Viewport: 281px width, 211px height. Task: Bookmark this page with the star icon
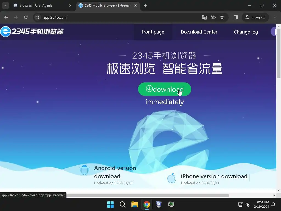[x=222, y=17]
